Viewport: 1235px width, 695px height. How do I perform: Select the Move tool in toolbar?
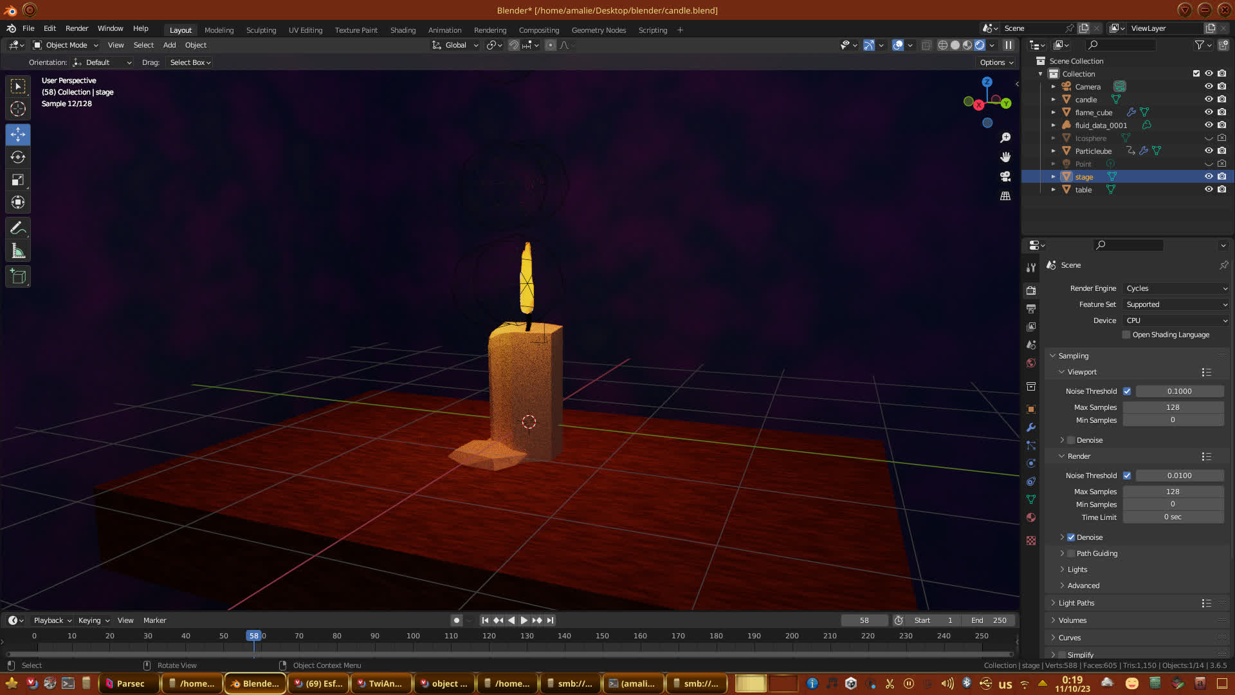(18, 134)
